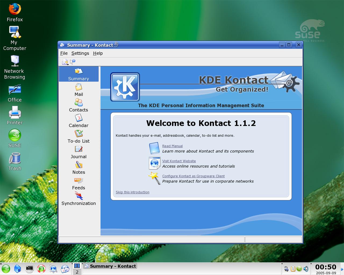Switch to virtual desktop 1
The image size is (344, 275).
coord(77,266)
